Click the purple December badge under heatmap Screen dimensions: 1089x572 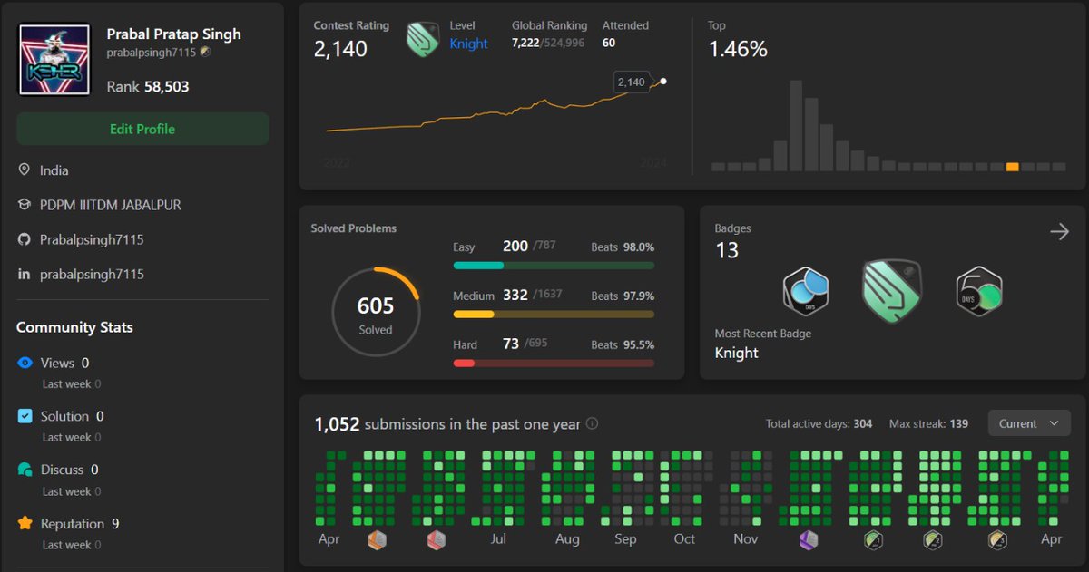click(x=809, y=540)
